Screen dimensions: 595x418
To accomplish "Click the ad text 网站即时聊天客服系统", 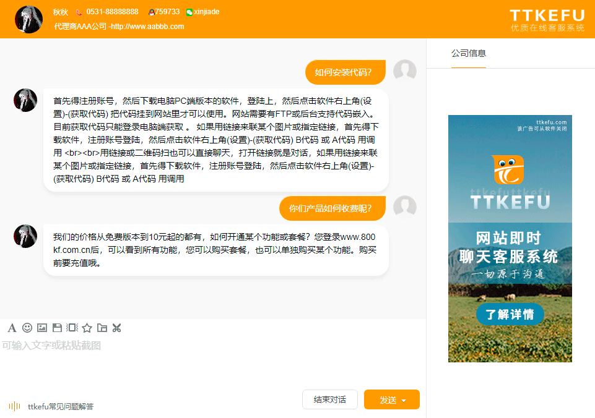I will point(508,247).
